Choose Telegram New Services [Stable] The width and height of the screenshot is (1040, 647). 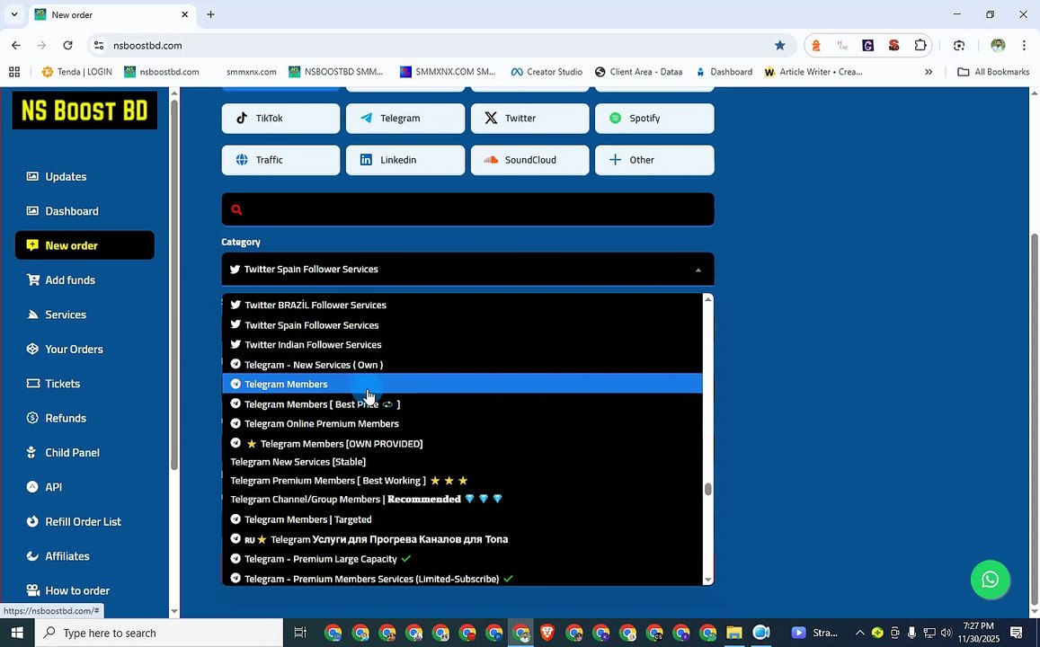point(462,461)
